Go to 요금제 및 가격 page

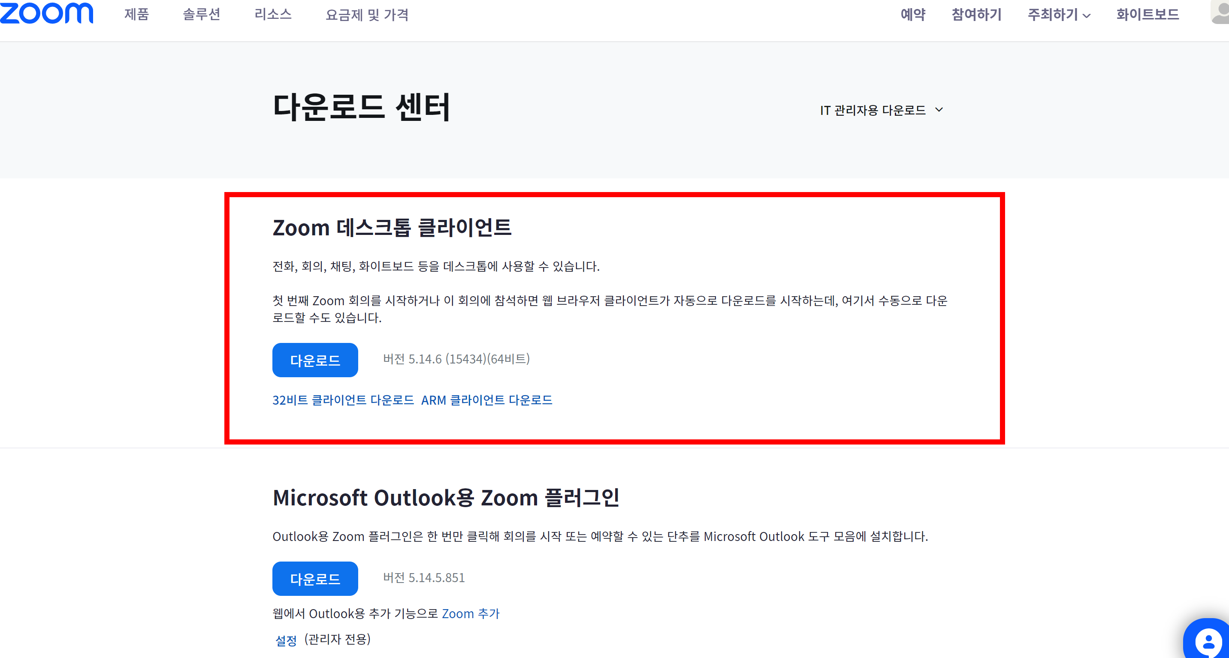click(x=366, y=15)
